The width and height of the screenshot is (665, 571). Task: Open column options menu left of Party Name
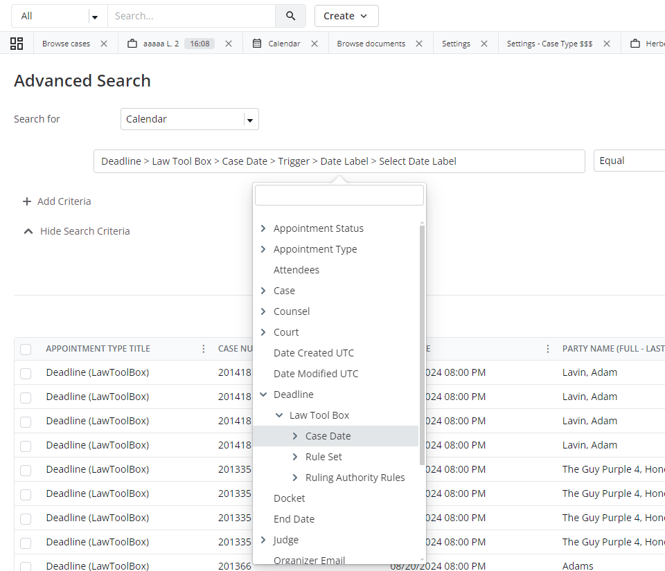(x=548, y=349)
